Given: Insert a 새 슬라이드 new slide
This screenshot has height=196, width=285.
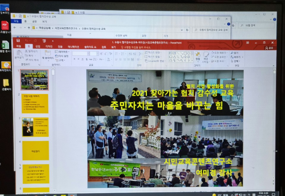Looking at the screenshot, I should tap(48, 55).
